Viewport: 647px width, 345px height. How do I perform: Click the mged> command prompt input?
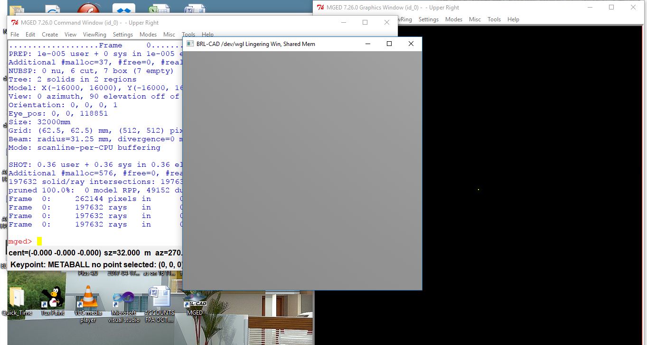[x=39, y=241]
